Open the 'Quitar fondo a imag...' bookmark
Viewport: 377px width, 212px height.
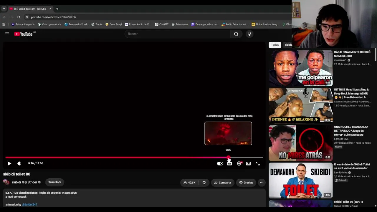(x=265, y=24)
